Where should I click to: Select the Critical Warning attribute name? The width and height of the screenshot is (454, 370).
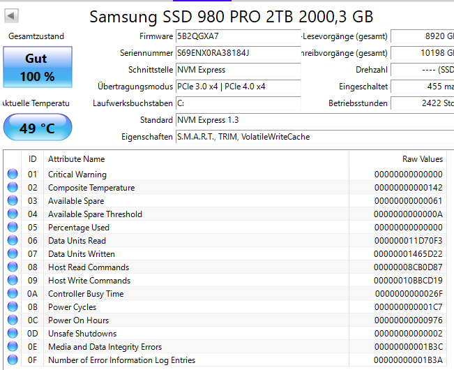[x=77, y=175]
